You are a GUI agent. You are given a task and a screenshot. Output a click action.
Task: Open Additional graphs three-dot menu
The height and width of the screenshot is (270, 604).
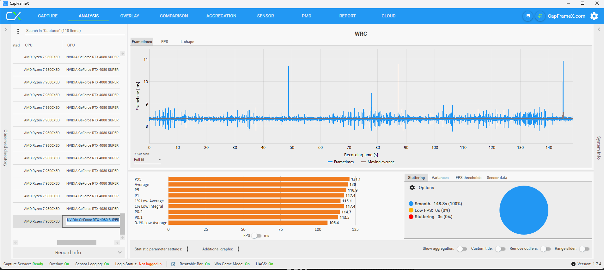tap(238, 249)
